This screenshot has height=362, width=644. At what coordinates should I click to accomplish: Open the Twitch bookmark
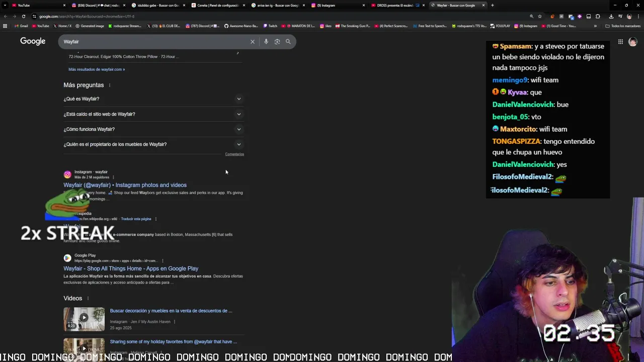click(x=270, y=26)
